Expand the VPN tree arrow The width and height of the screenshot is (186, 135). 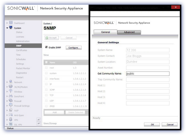tap(7, 120)
